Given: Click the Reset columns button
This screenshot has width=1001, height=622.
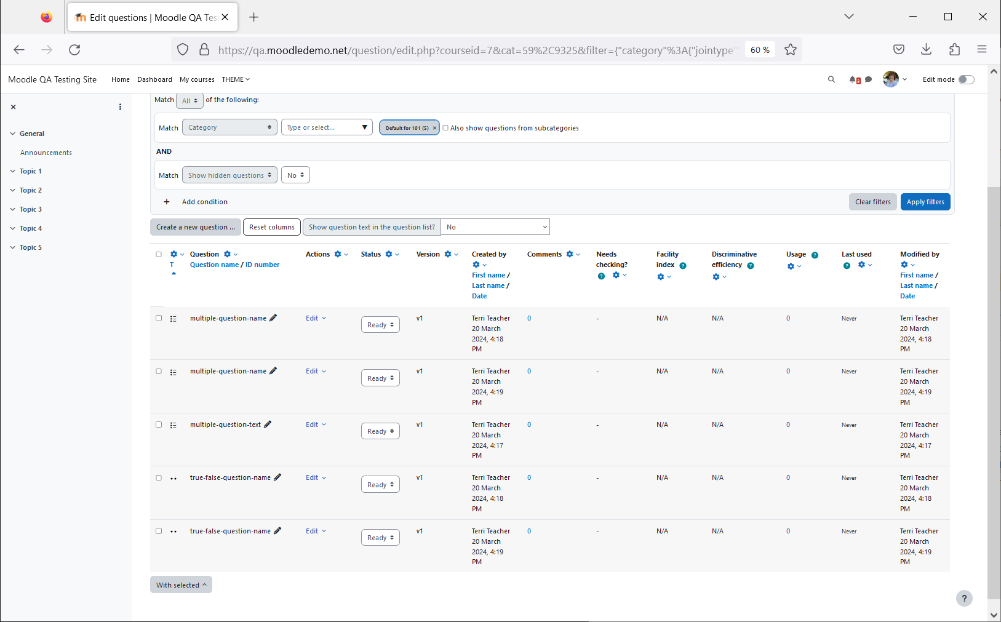Looking at the screenshot, I should (x=272, y=227).
